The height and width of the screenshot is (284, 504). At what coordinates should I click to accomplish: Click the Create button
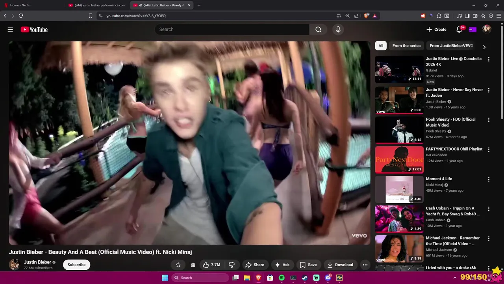pos(436,30)
